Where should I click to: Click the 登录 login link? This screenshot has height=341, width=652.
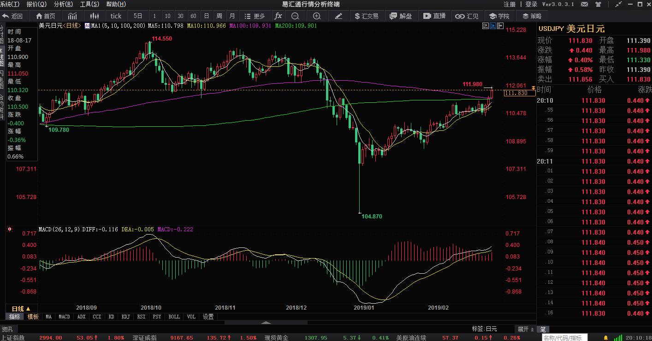click(x=531, y=4)
